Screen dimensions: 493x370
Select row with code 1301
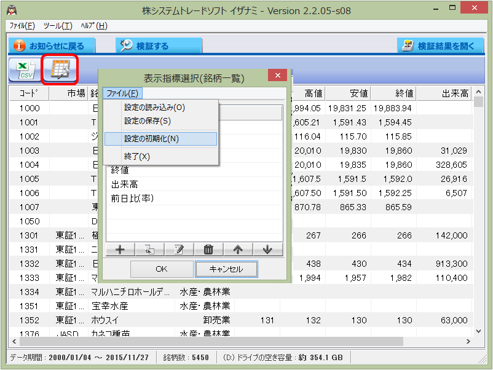coord(241,235)
